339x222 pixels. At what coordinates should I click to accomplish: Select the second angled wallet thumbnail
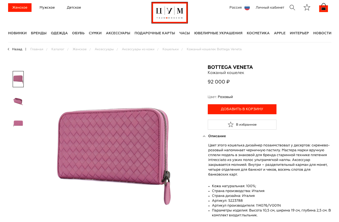18,101
